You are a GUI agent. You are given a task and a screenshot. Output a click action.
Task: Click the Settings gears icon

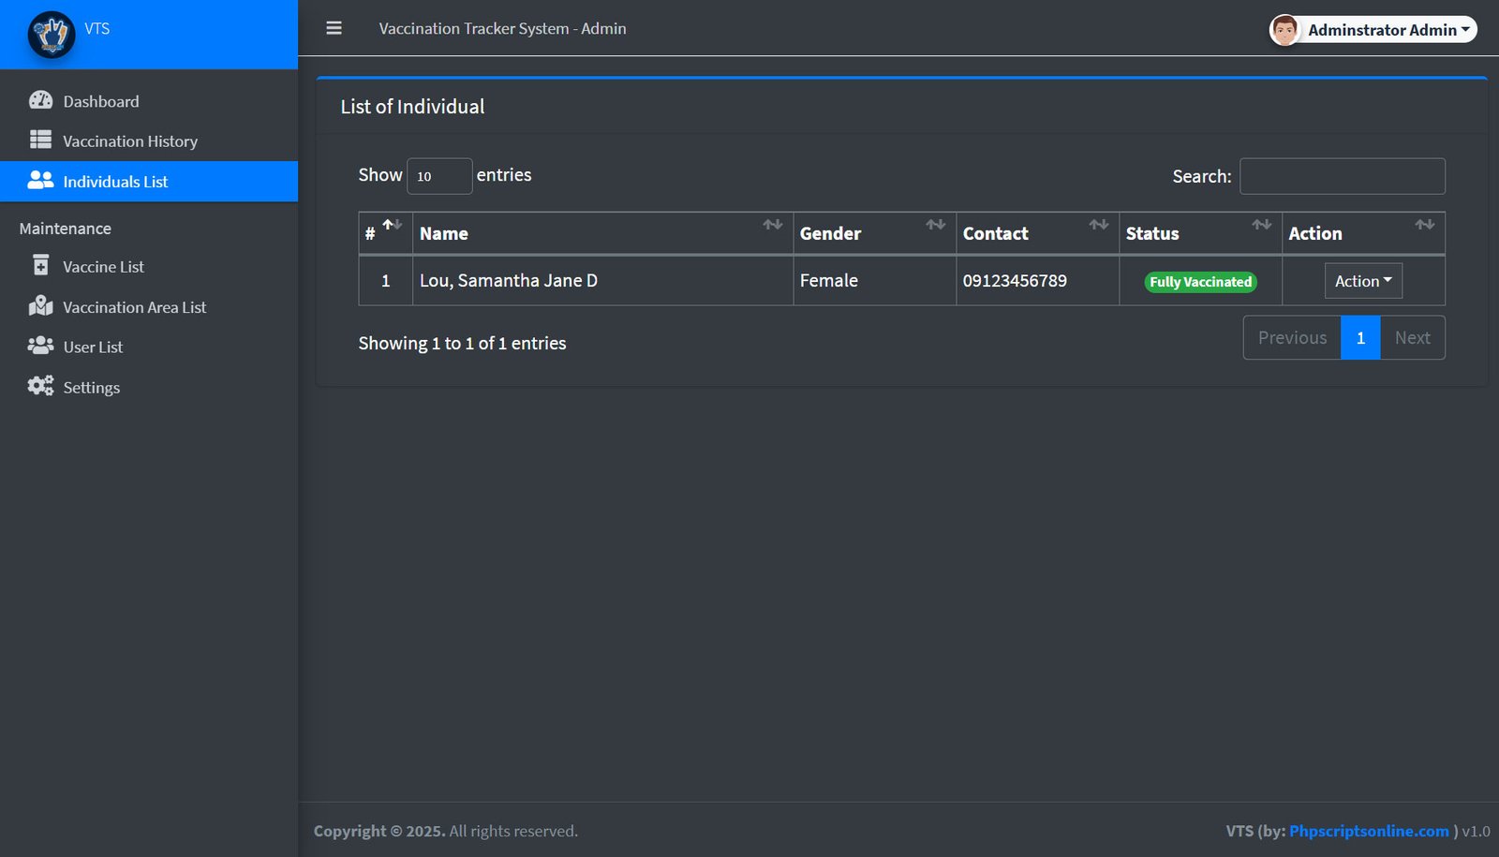tap(40, 386)
